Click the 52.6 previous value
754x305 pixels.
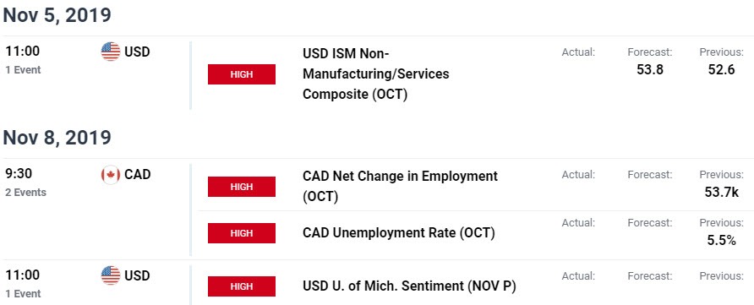tap(721, 69)
